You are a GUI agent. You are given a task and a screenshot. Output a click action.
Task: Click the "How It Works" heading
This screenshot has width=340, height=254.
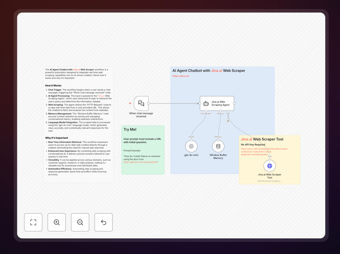[53, 86]
